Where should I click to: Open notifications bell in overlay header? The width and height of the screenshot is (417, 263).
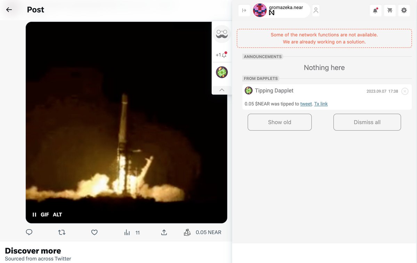(375, 10)
